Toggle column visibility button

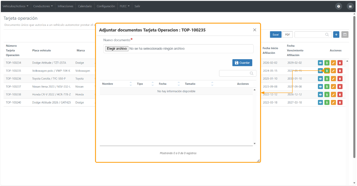[345, 34]
